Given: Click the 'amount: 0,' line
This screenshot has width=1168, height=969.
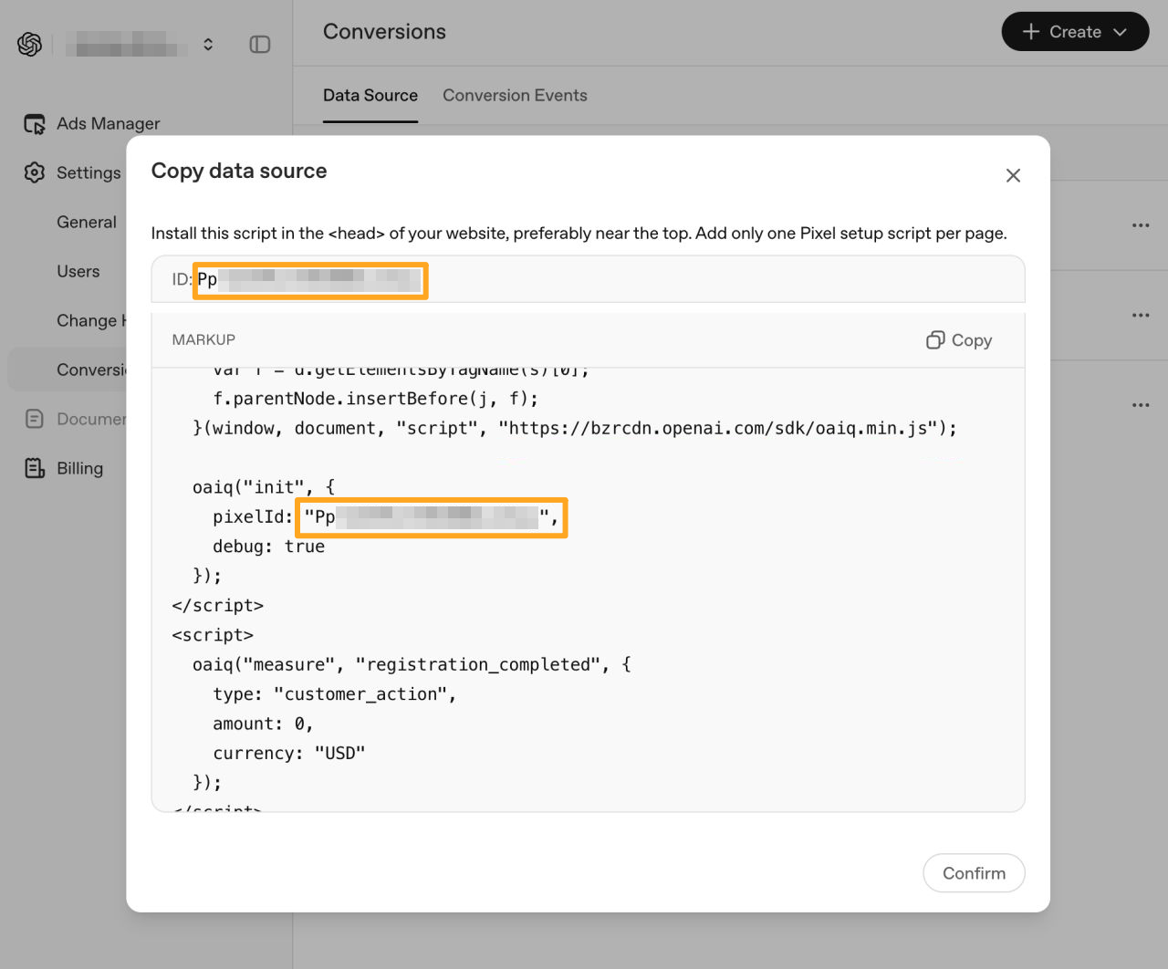Looking at the screenshot, I should coord(263,724).
